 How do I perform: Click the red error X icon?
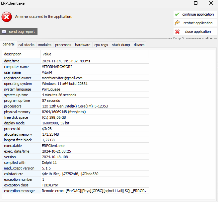[x=7, y=17]
